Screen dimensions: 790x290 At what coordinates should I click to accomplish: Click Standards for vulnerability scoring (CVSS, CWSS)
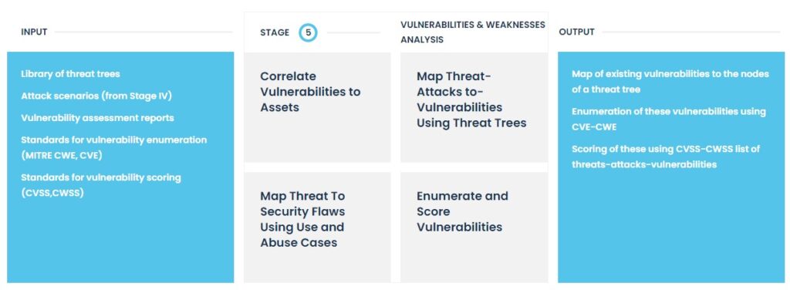pos(101,185)
